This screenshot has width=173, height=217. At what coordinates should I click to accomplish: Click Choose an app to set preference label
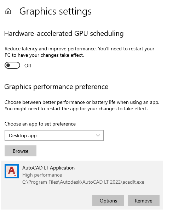click(40, 124)
